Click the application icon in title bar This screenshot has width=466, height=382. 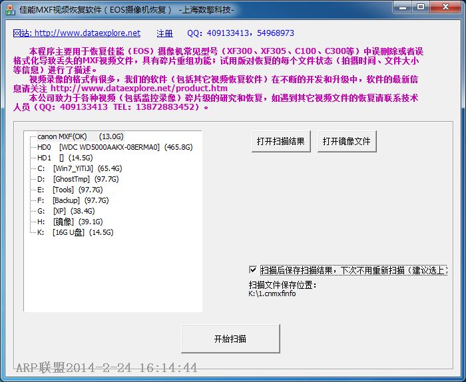coord(10,10)
